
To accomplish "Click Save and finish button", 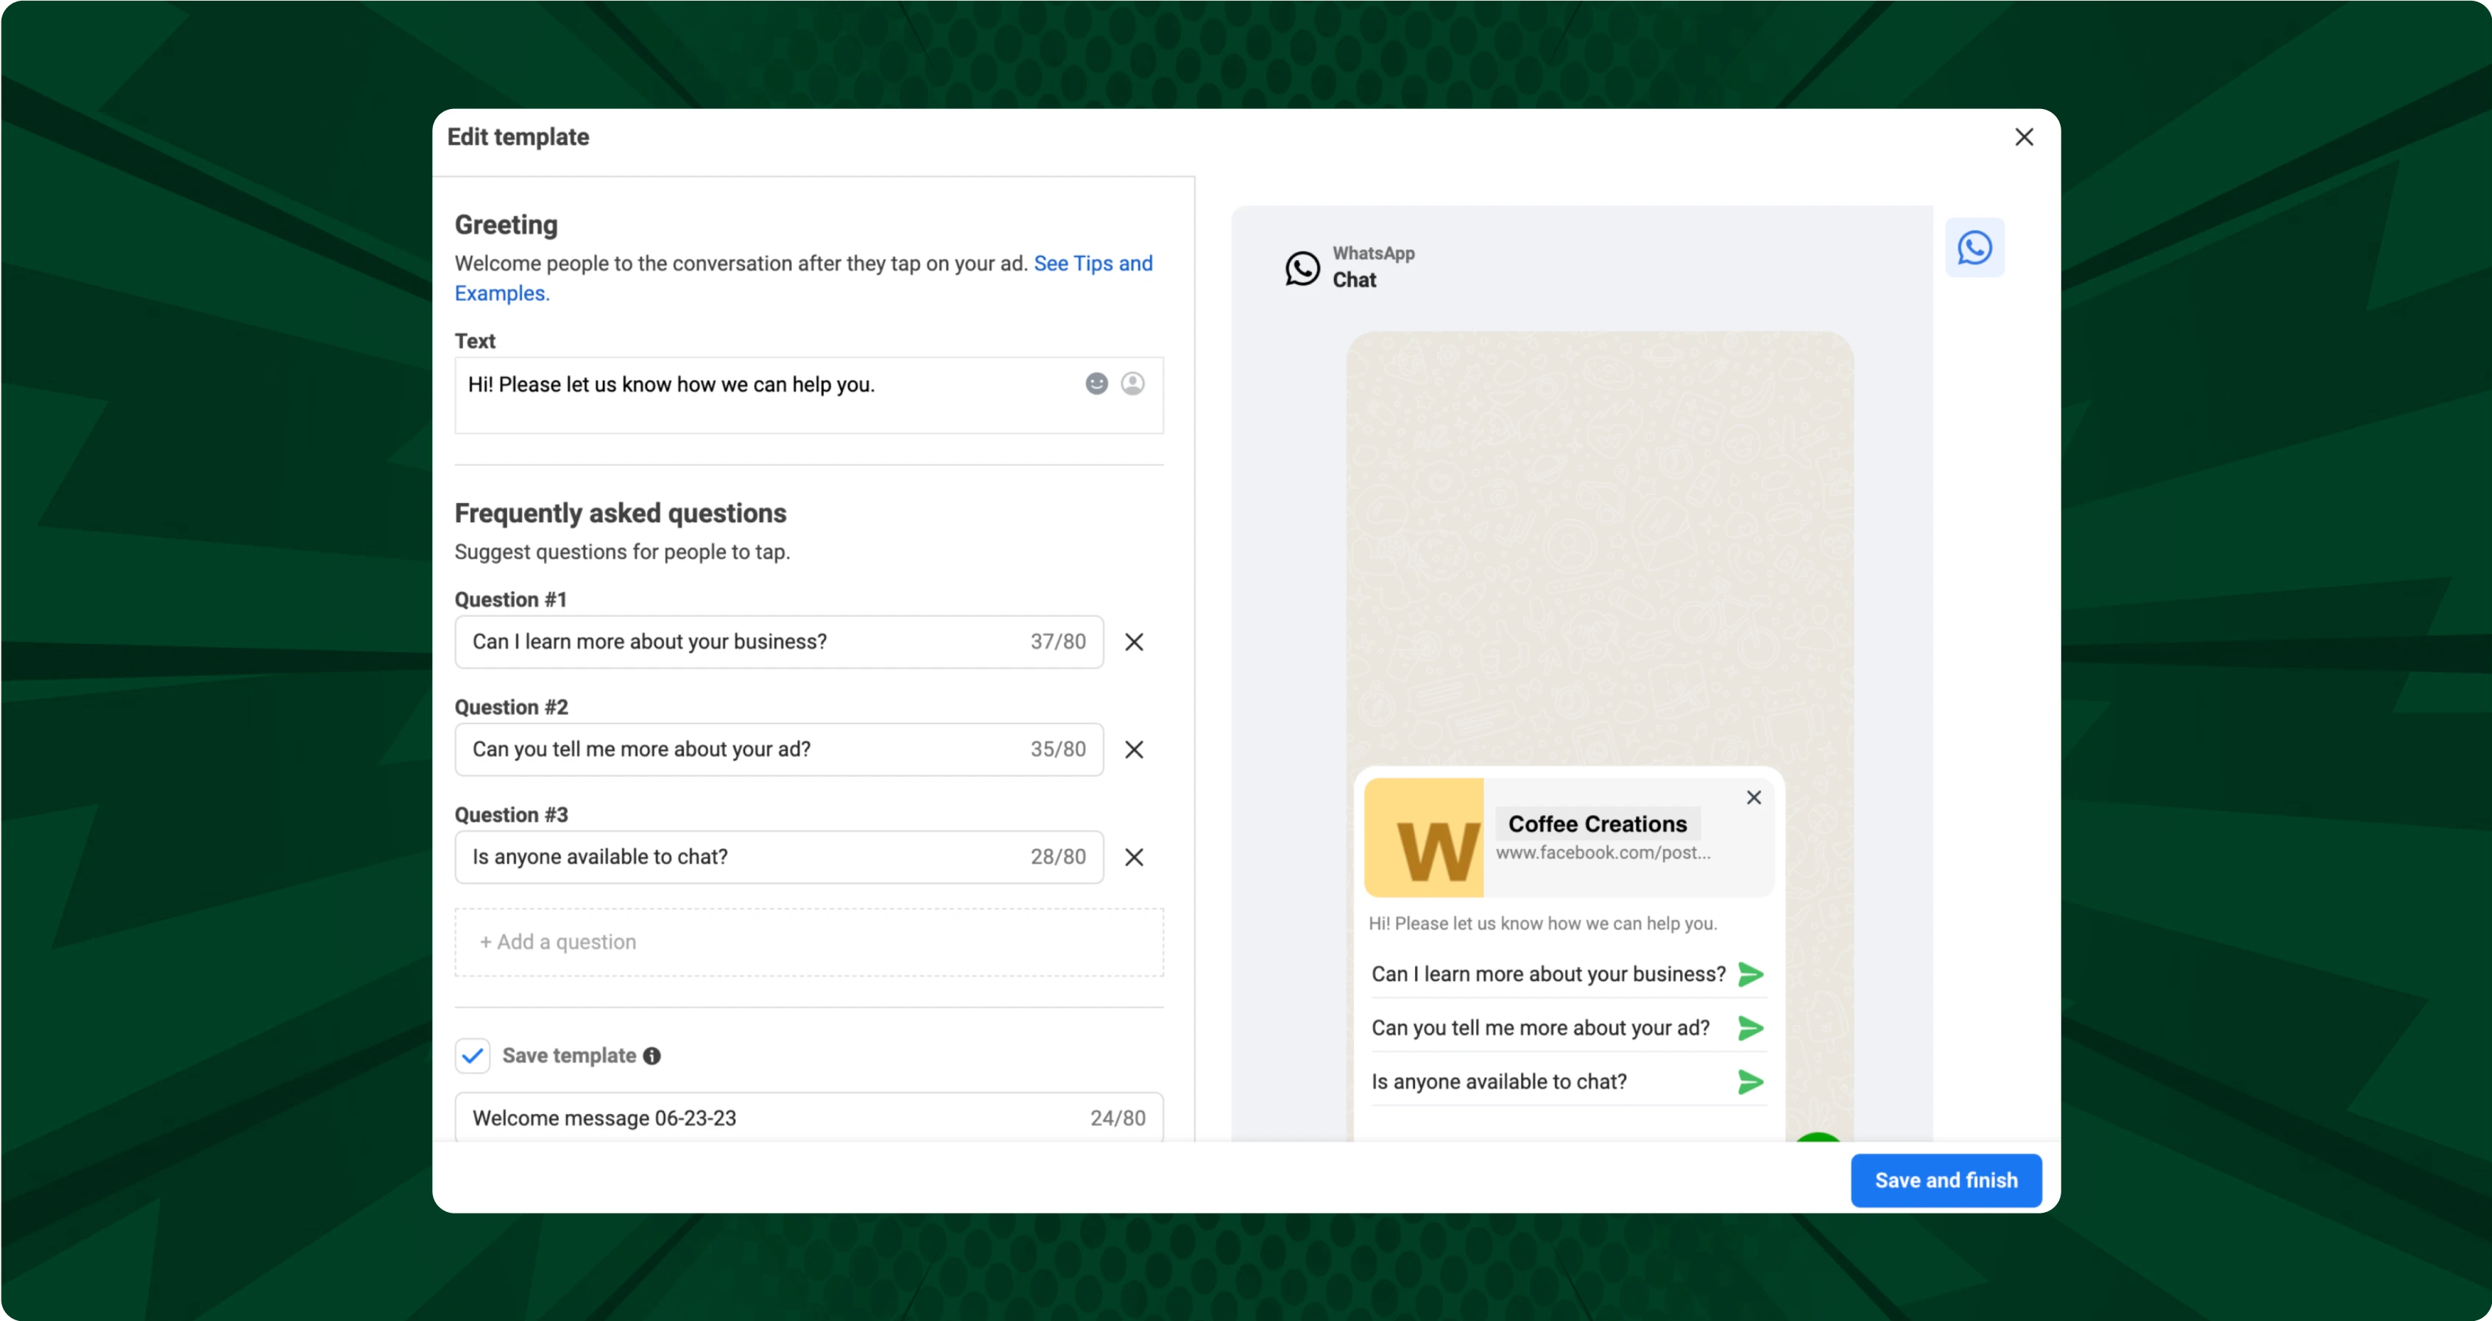I will [1946, 1180].
